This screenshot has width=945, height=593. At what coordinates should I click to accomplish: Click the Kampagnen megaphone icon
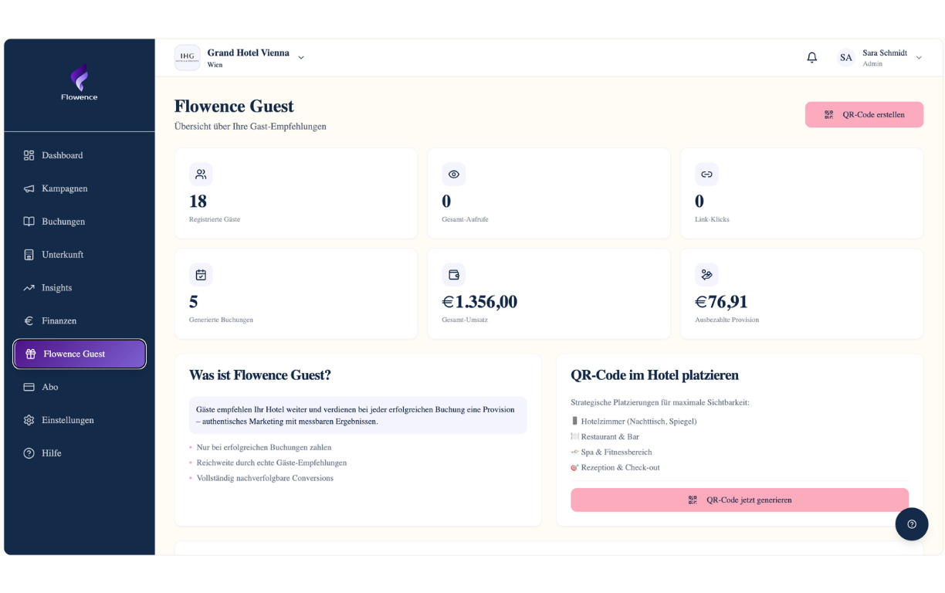[29, 188]
